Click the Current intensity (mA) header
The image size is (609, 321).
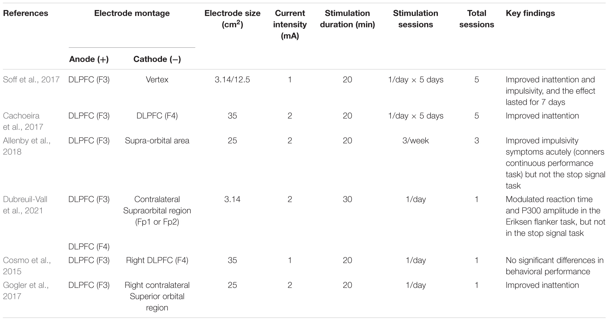(290, 24)
